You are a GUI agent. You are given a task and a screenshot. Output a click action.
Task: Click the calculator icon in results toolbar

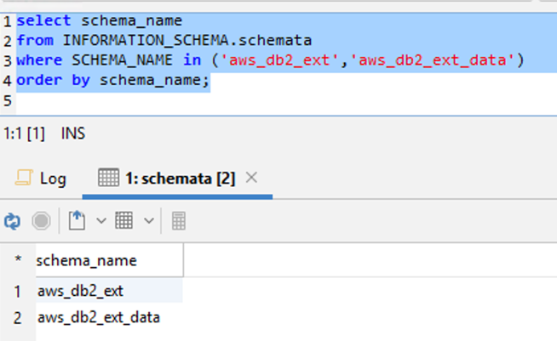(x=179, y=221)
